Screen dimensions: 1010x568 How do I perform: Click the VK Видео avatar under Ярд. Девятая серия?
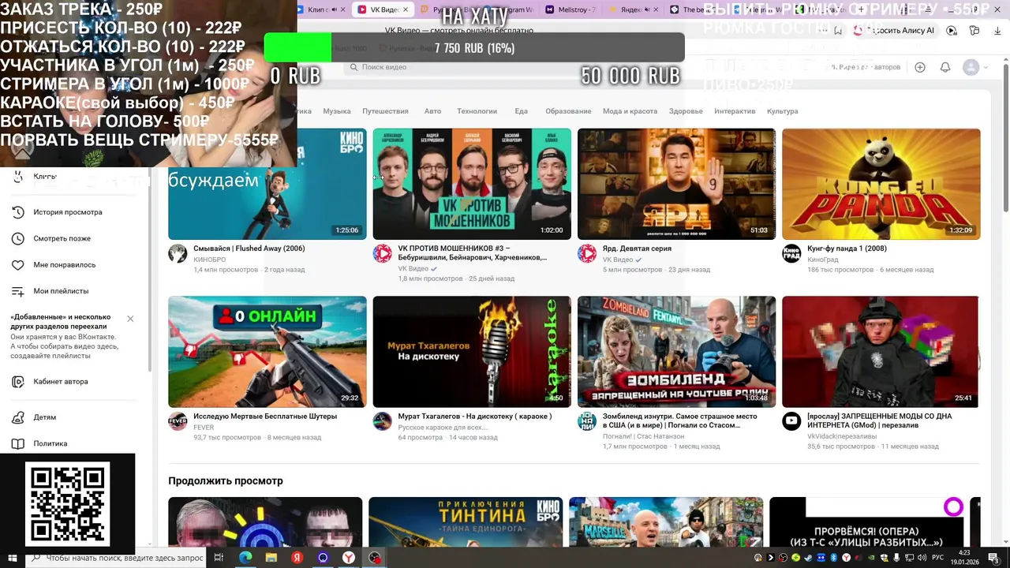click(587, 253)
